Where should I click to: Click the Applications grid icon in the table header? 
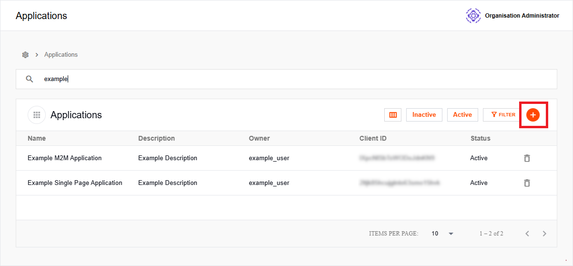[x=37, y=115]
